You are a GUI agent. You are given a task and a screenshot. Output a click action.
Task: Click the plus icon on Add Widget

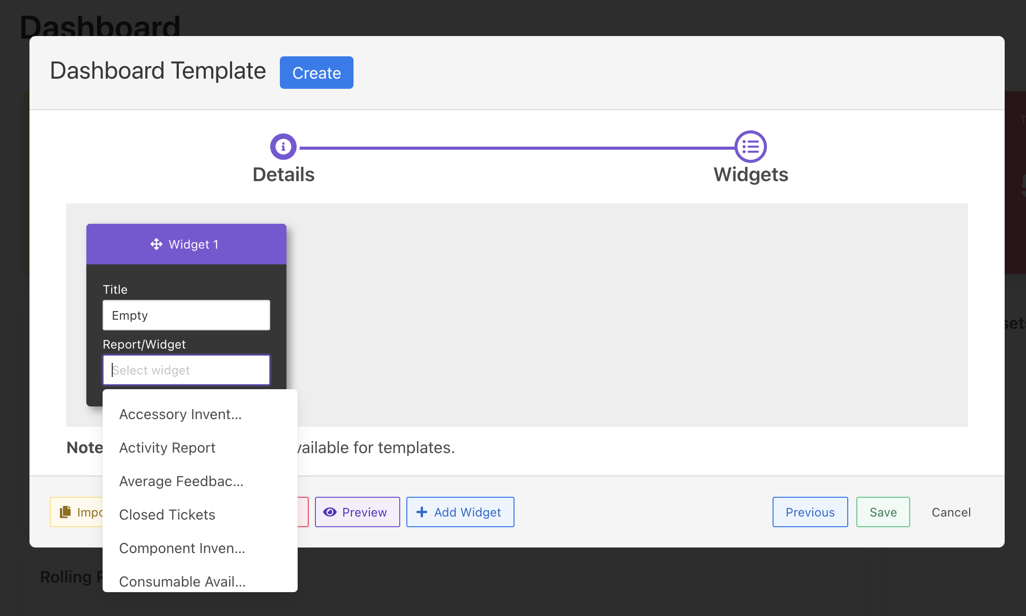pos(422,512)
